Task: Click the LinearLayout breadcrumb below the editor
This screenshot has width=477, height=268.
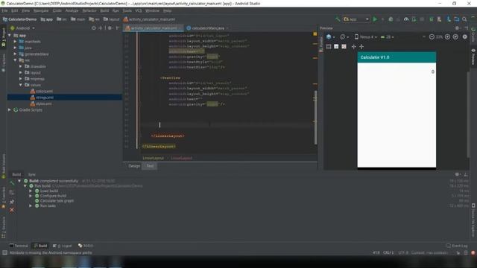Action: [x=153, y=158]
